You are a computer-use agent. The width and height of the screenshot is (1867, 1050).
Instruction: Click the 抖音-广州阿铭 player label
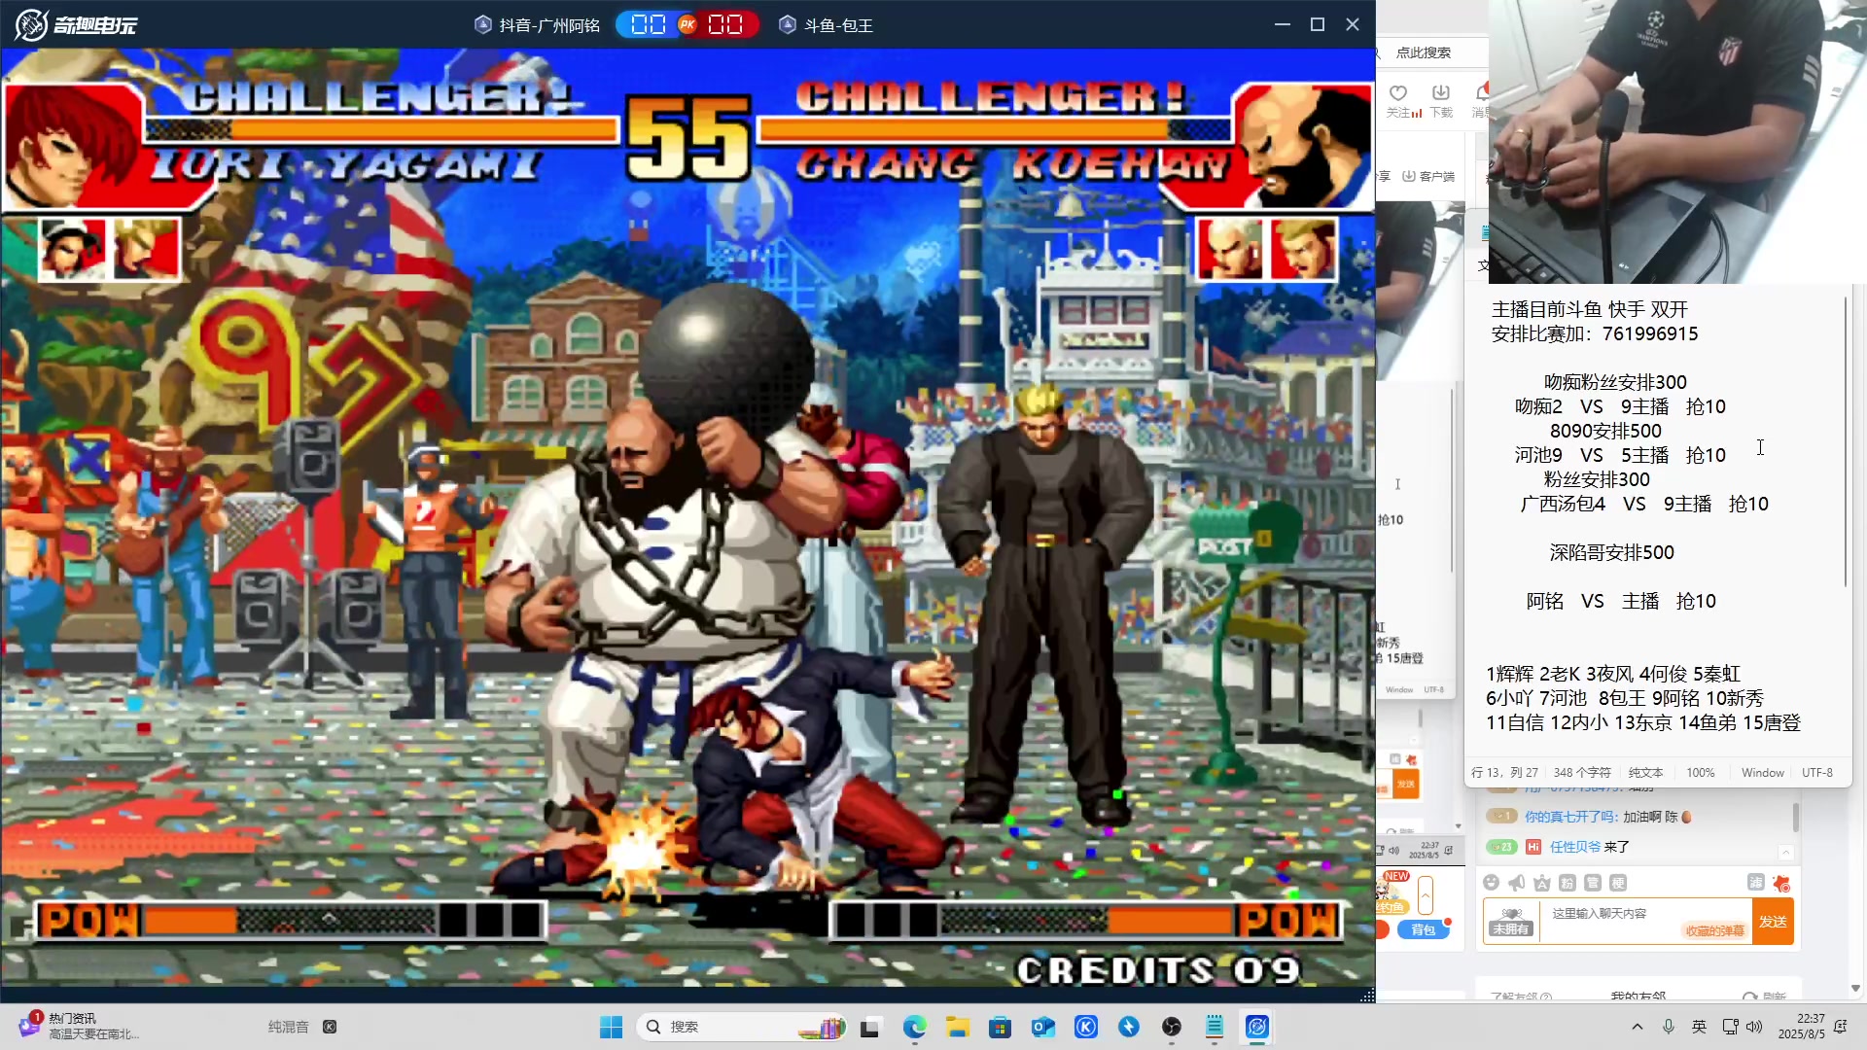click(x=549, y=25)
